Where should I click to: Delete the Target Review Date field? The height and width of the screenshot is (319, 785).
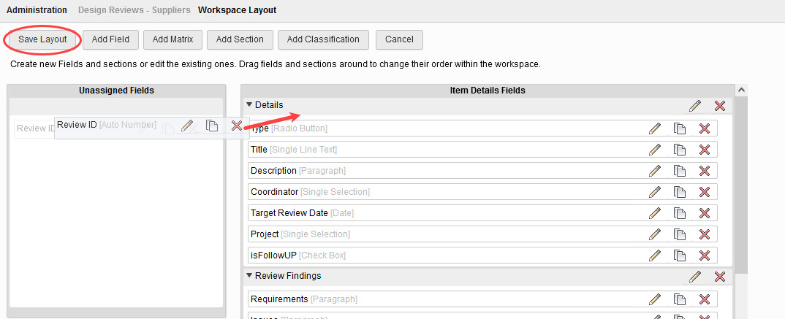click(x=705, y=213)
